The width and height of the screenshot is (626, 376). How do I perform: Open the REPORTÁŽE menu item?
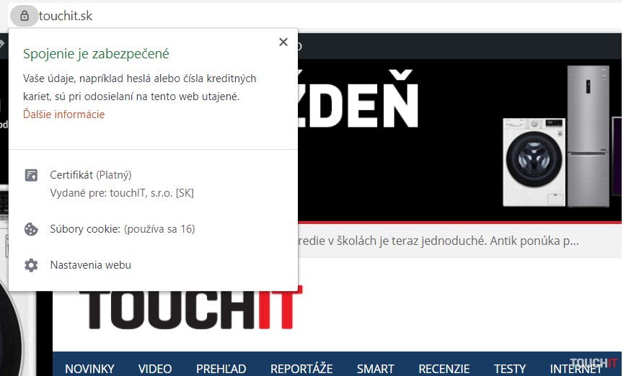[301, 369]
